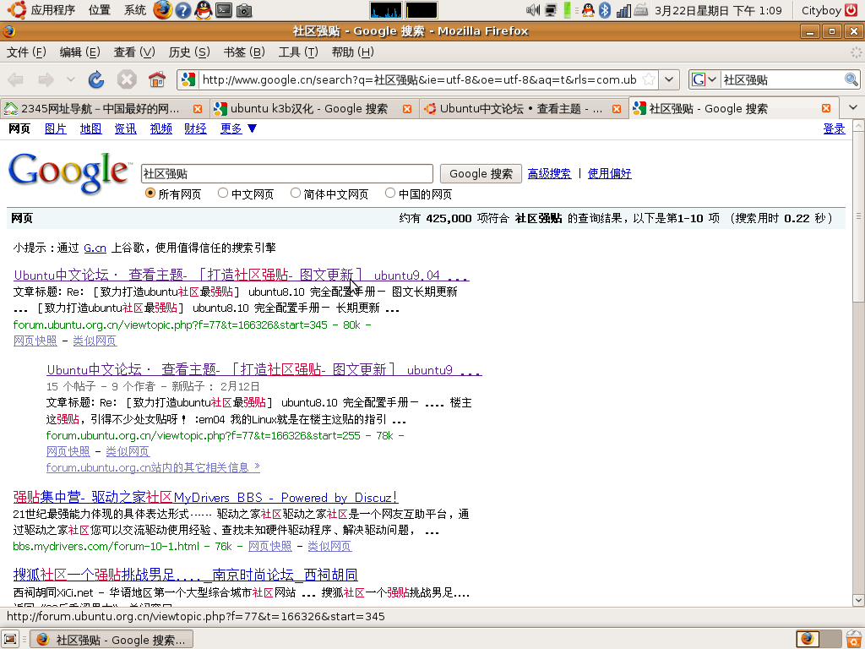Image resolution: width=865 pixels, height=649 pixels.
Task: Expand the list all tabs dropdown
Action: coord(853,107)
